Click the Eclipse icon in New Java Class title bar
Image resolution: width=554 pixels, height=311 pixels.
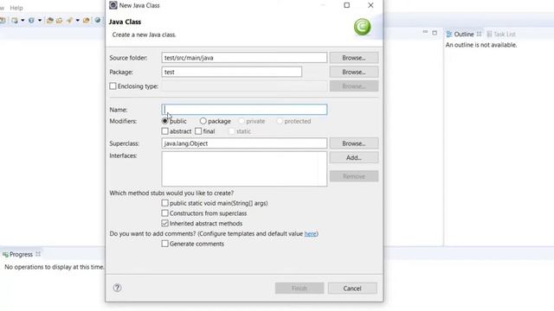point(113,5)
